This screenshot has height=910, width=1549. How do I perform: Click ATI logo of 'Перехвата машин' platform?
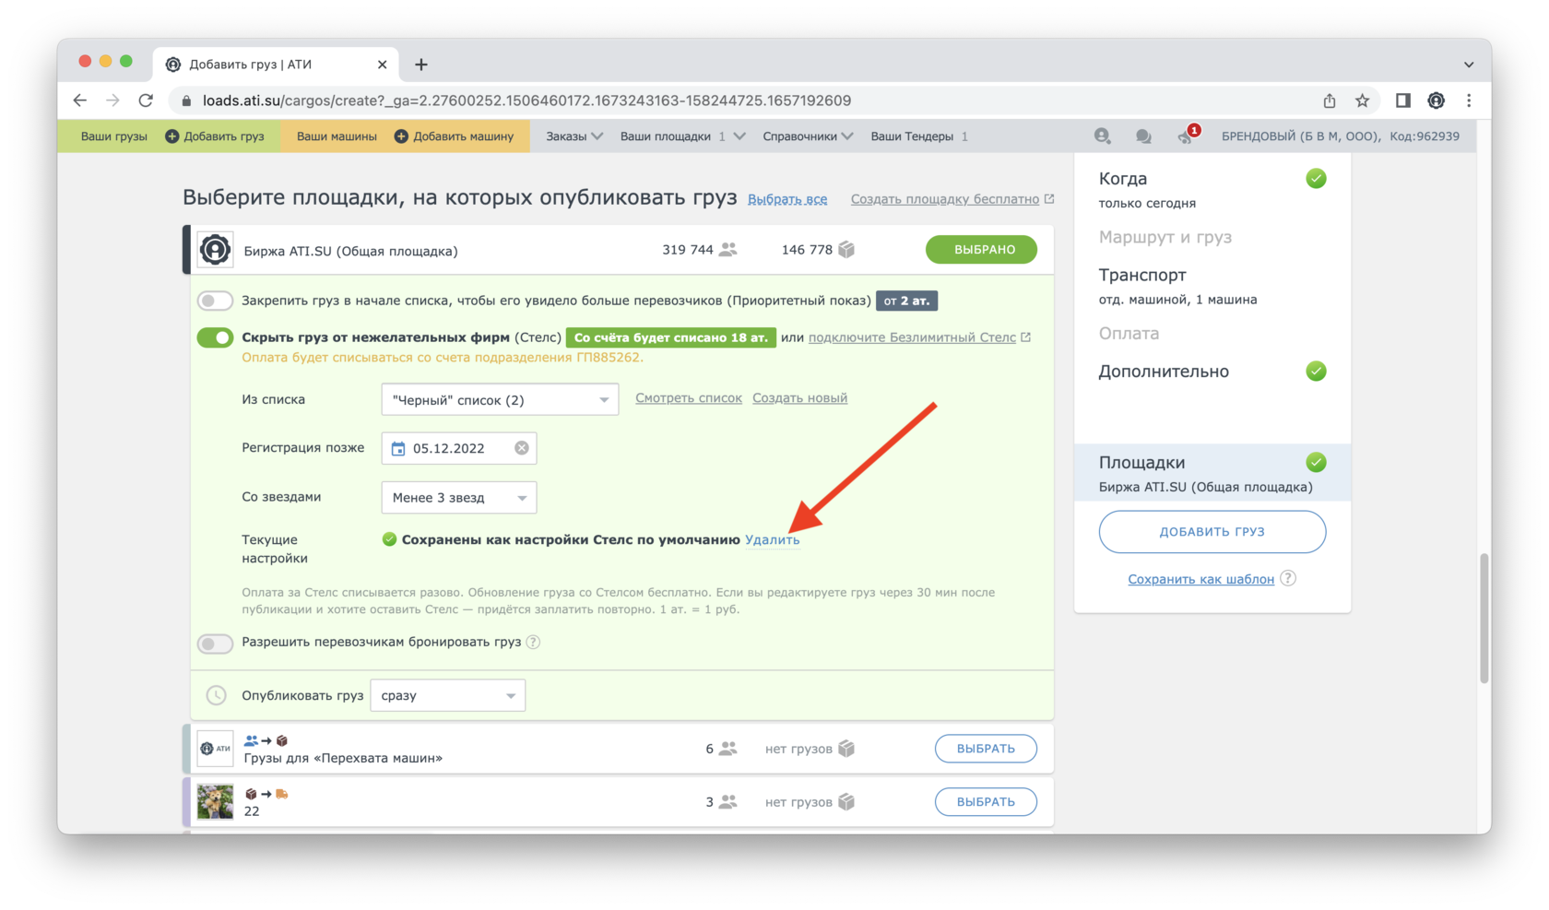215,749
